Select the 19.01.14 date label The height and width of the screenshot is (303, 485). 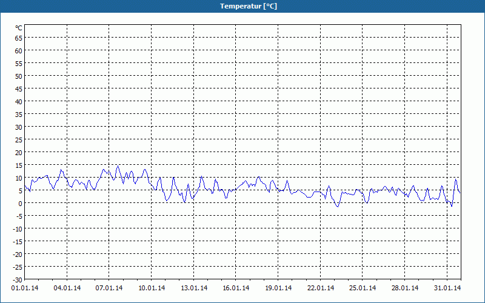(x=278, y=288)
